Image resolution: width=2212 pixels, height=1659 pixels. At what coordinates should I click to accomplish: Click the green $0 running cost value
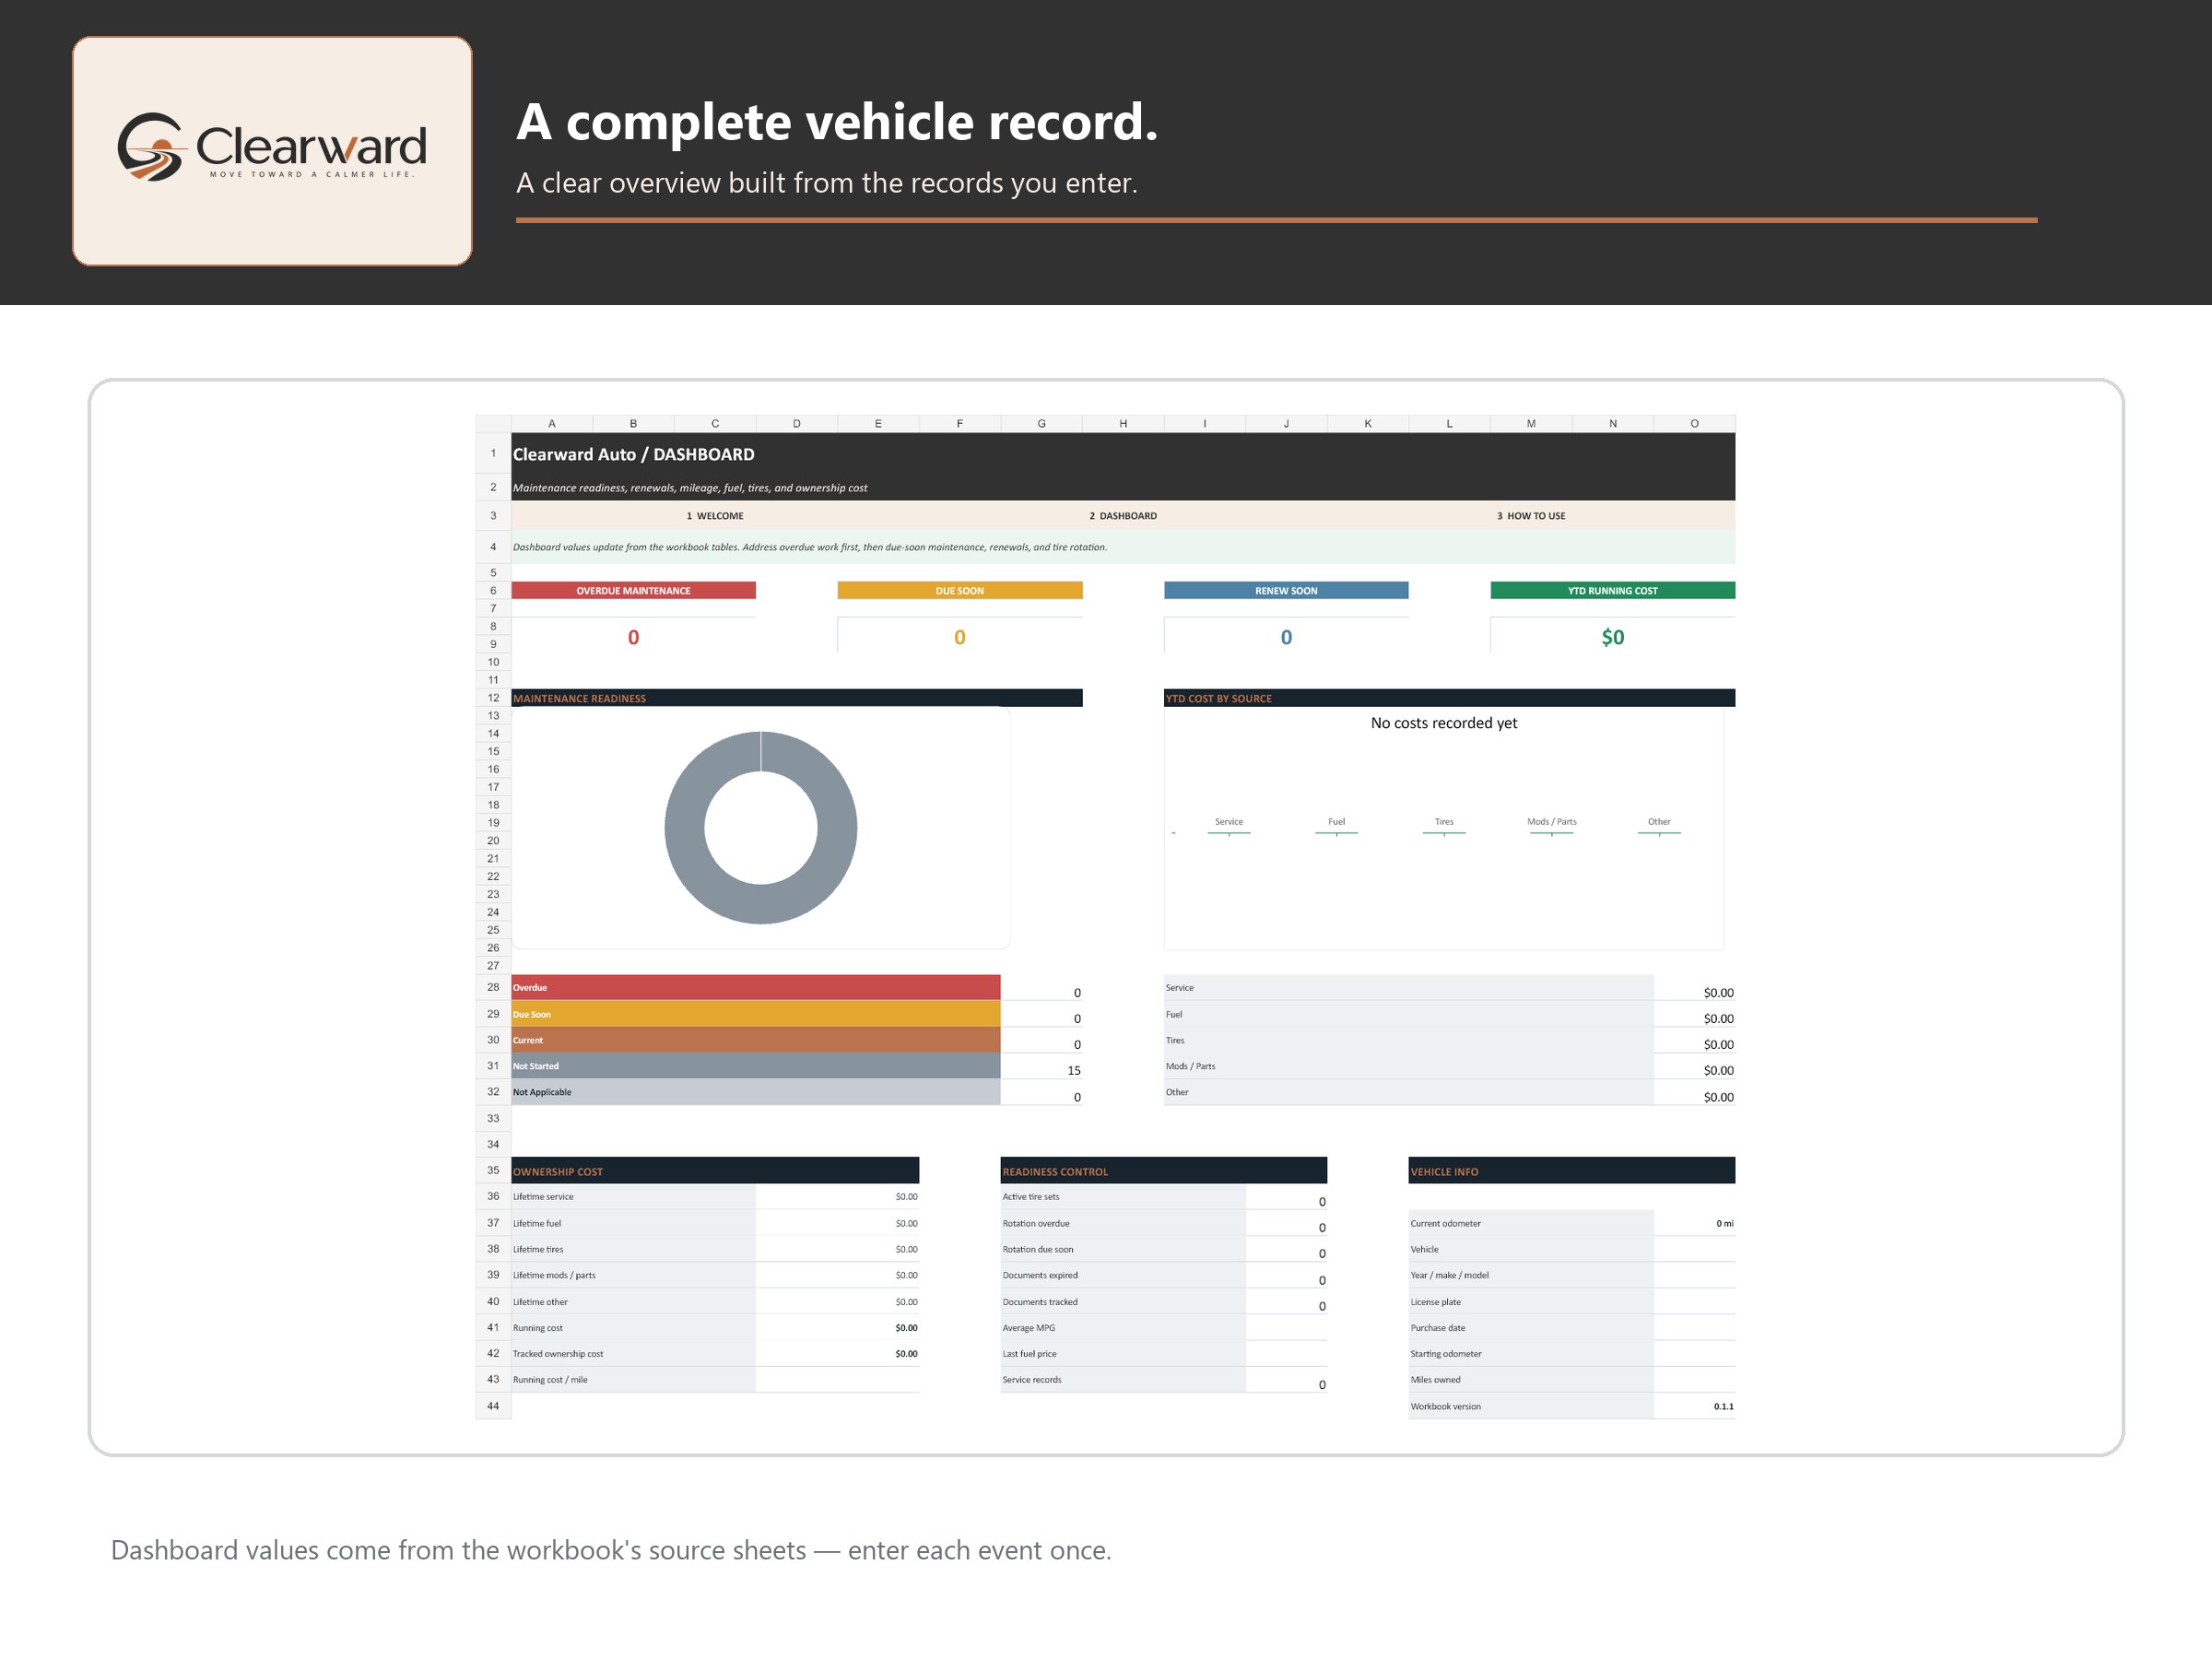pos(1613,637)
